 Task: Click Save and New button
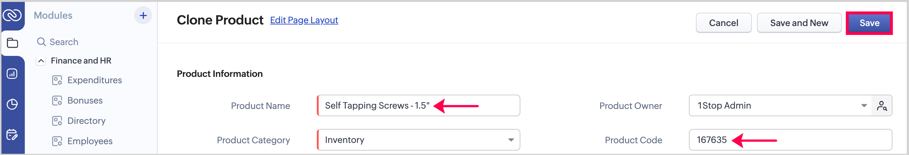tap(799, 23)
